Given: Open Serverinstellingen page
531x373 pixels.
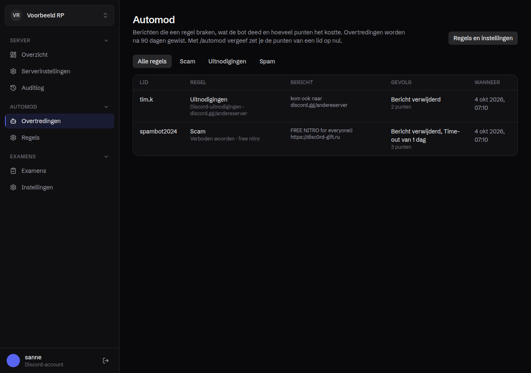Looking at the screenshot, I should tap(59, 71).
